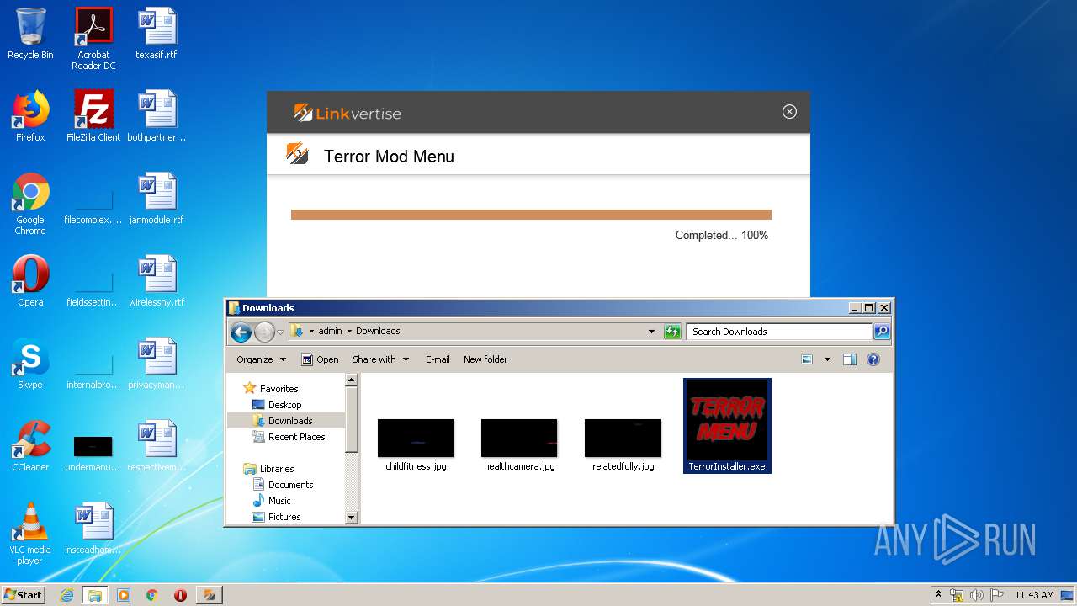
Task: Show hidden tray icons arrow
Action: (x=939, y=594)
